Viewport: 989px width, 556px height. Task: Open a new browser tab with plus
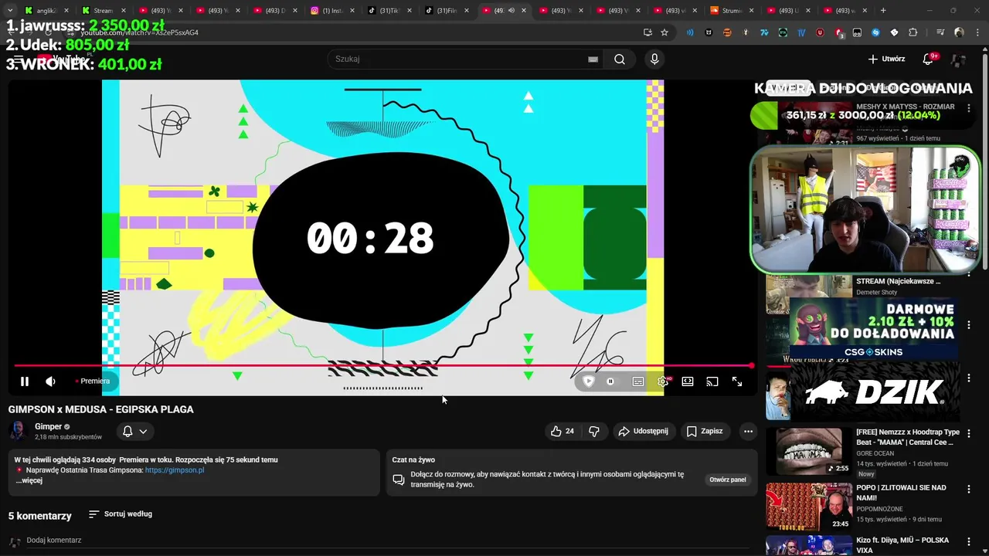883,11
